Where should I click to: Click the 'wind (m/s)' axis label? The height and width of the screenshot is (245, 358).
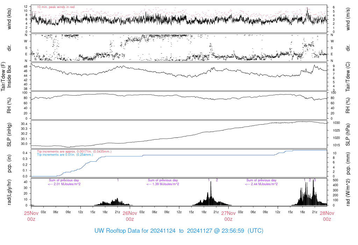click(x=348, y=19)
